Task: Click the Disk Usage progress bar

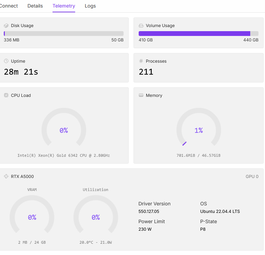Action: click(x=64, y=33)
